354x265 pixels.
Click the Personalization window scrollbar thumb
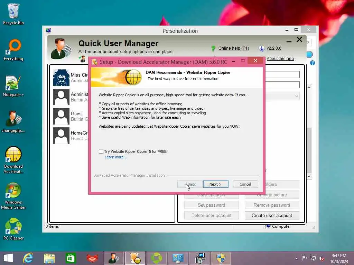point(309,150)
